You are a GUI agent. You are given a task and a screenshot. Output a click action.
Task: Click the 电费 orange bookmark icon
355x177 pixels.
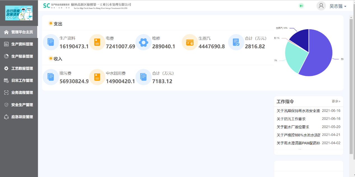(x=97, y=42)
